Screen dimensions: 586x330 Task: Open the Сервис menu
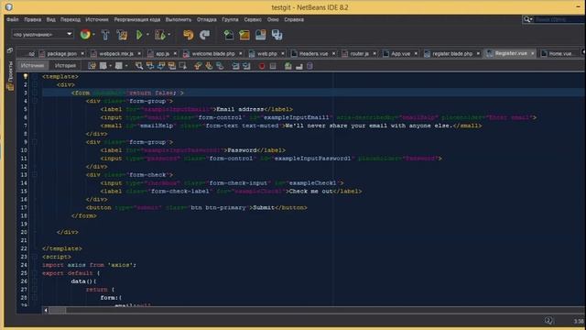(253, 19)
